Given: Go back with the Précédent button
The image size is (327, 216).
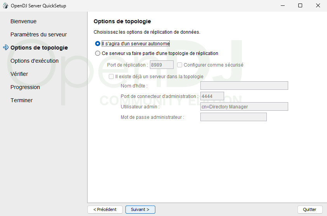Looking at the screenshot, I should pyautogui.click(x=105, y=209).
